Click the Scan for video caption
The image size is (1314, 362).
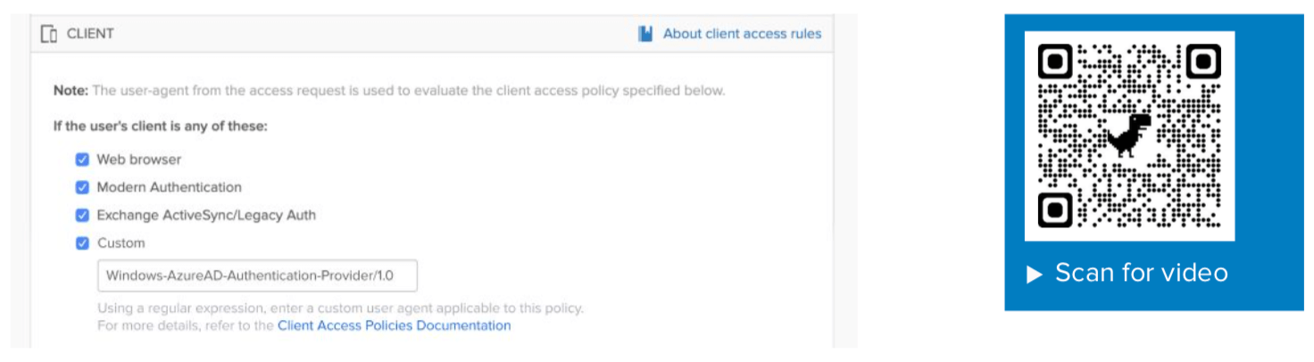click(x=1141, y=273)
